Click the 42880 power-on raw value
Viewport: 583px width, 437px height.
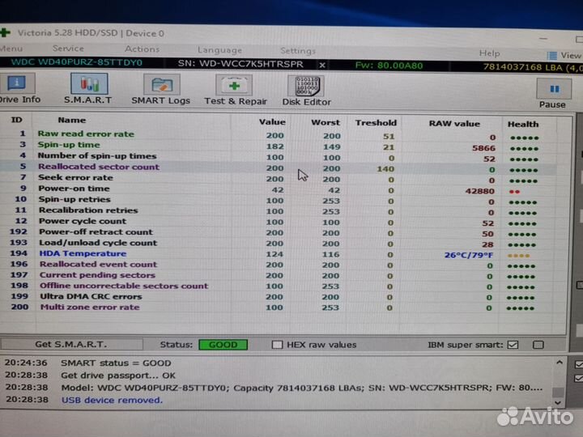point(480,191)
